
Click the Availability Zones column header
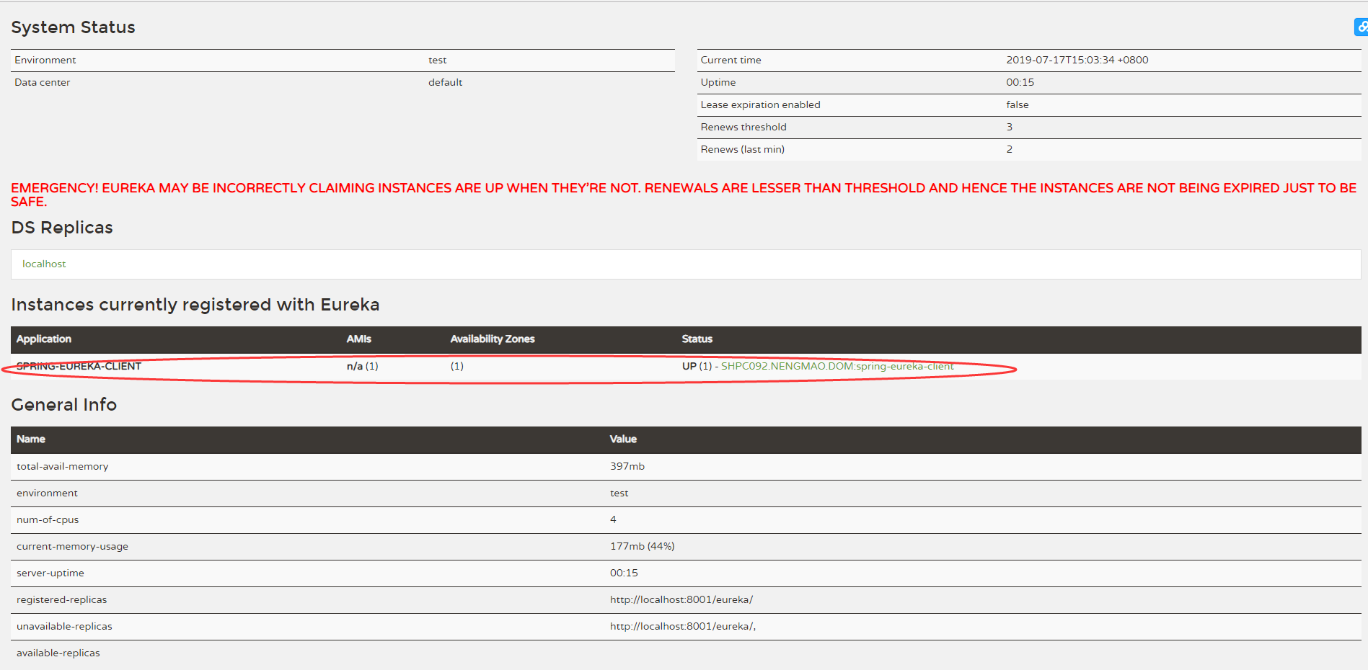coord(493,339)
